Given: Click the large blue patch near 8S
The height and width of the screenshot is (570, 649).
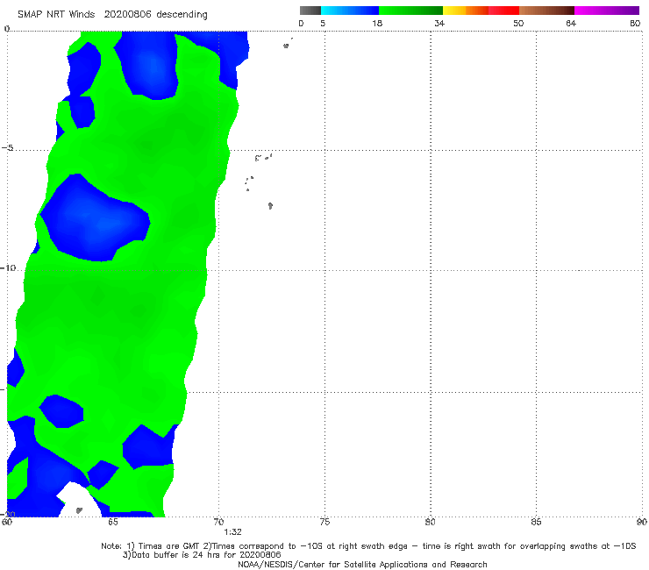Looking at the screenshot, I should coord(95,218).
